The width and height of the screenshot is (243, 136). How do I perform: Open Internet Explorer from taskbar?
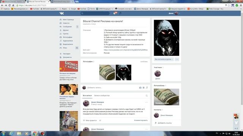click(11, 133)
